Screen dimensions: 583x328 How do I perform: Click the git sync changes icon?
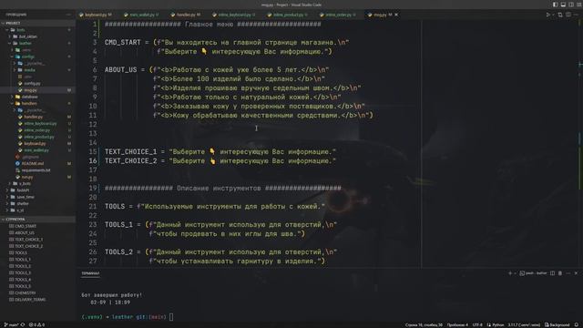pos(23,324)
